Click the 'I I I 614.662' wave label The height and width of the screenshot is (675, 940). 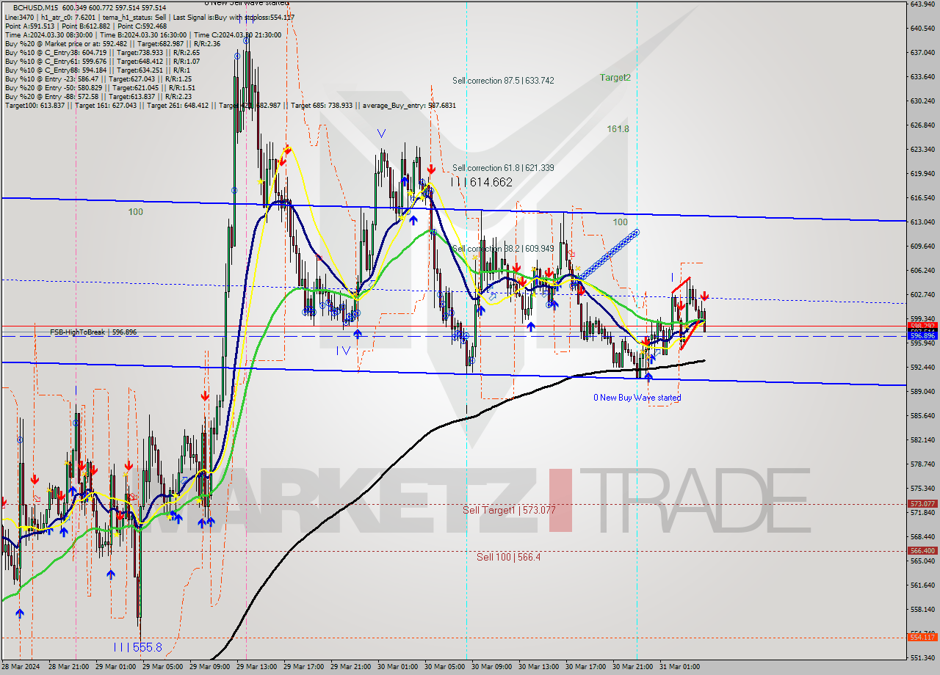(482, 182)
